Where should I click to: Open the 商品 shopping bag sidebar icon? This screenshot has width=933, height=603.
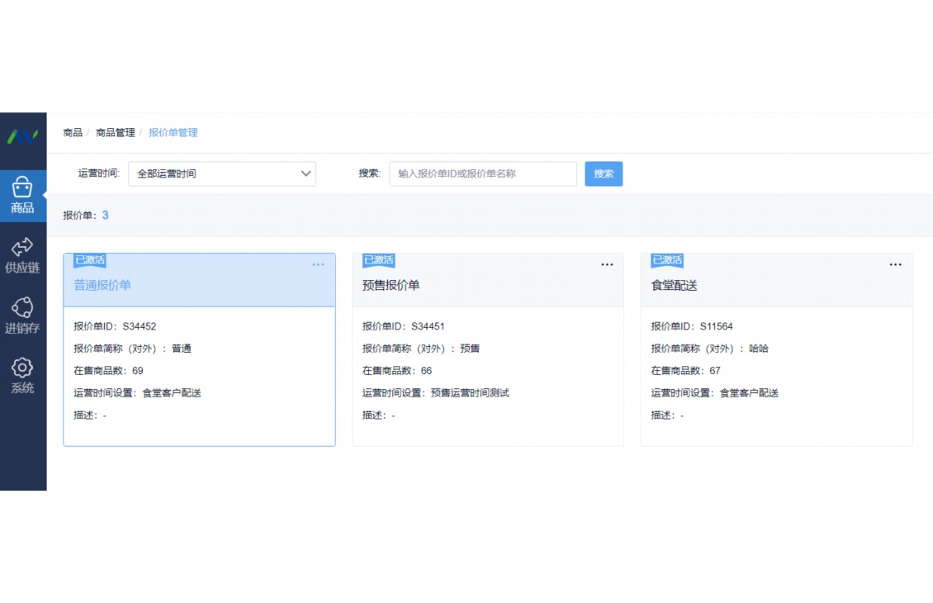(22, 188)
